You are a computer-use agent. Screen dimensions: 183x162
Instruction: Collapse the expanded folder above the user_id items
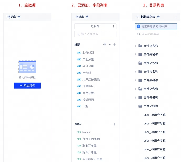tap(136, 106)
